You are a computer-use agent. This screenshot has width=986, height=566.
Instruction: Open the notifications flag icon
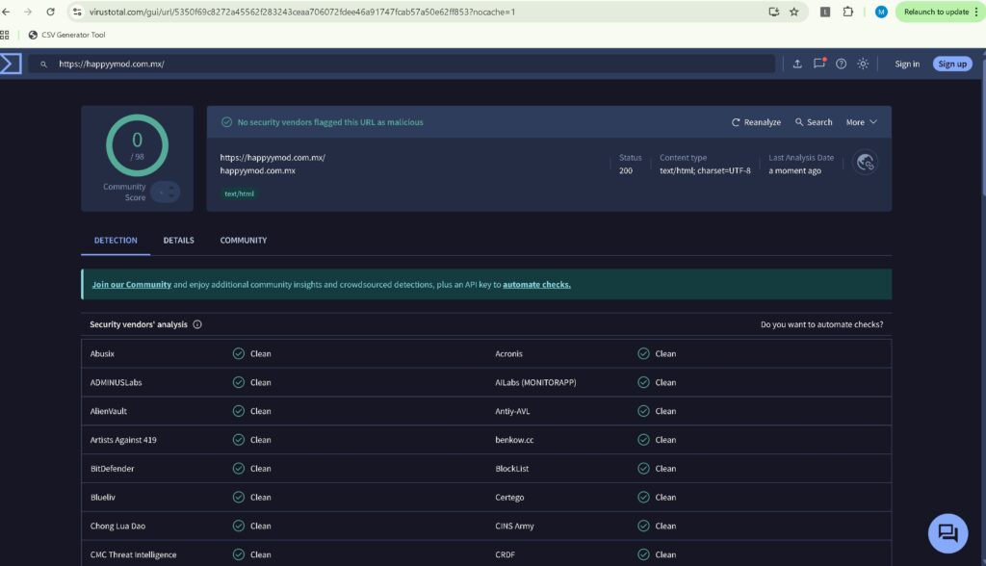point(819,64)
